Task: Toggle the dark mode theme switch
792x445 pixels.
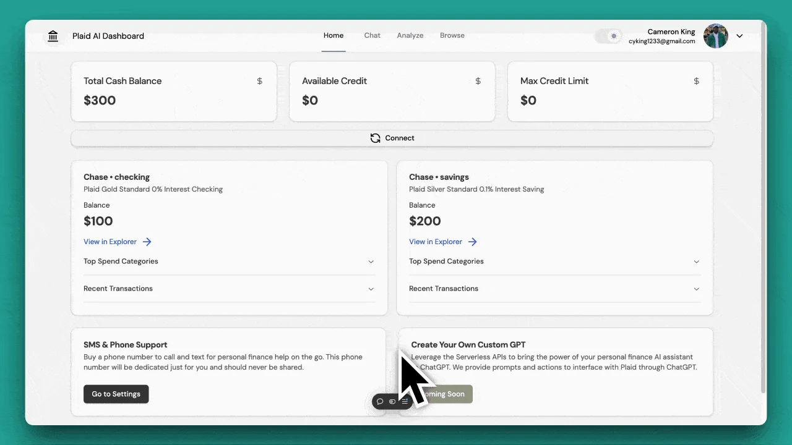Action: 608,36
